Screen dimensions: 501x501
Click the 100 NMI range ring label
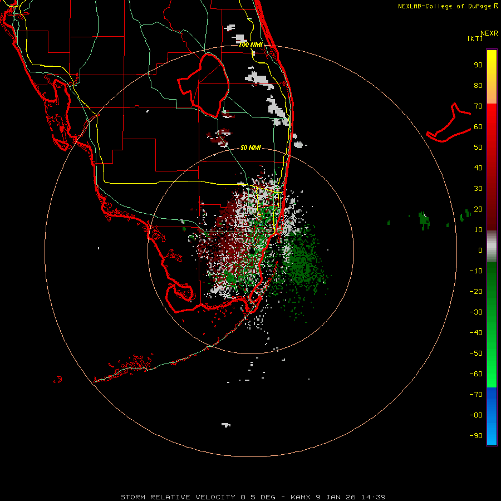pos(250,45)
